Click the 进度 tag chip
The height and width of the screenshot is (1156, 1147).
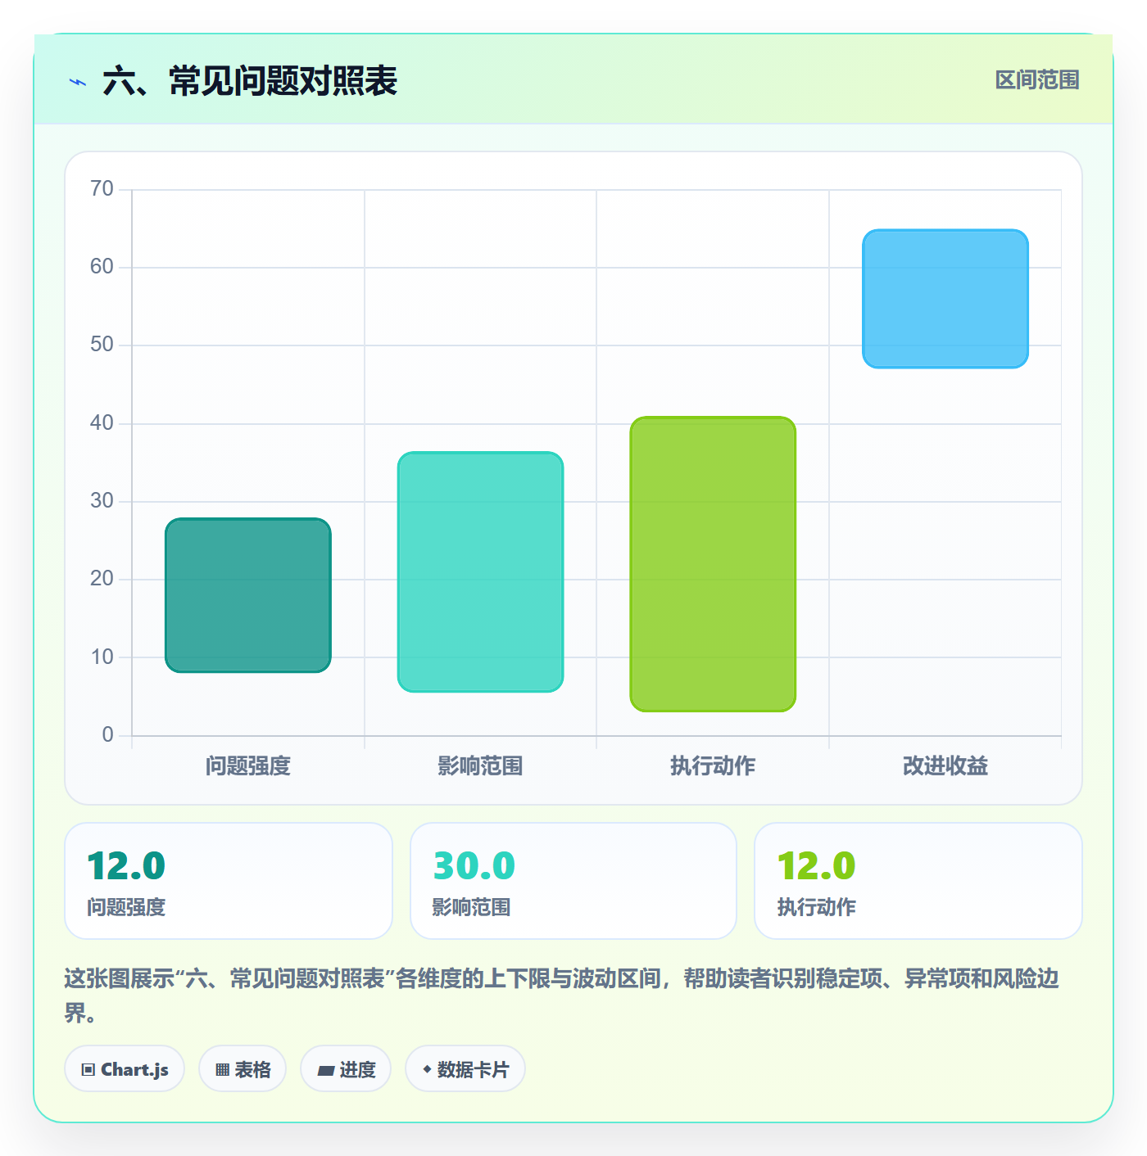[x=346, y=1068]
